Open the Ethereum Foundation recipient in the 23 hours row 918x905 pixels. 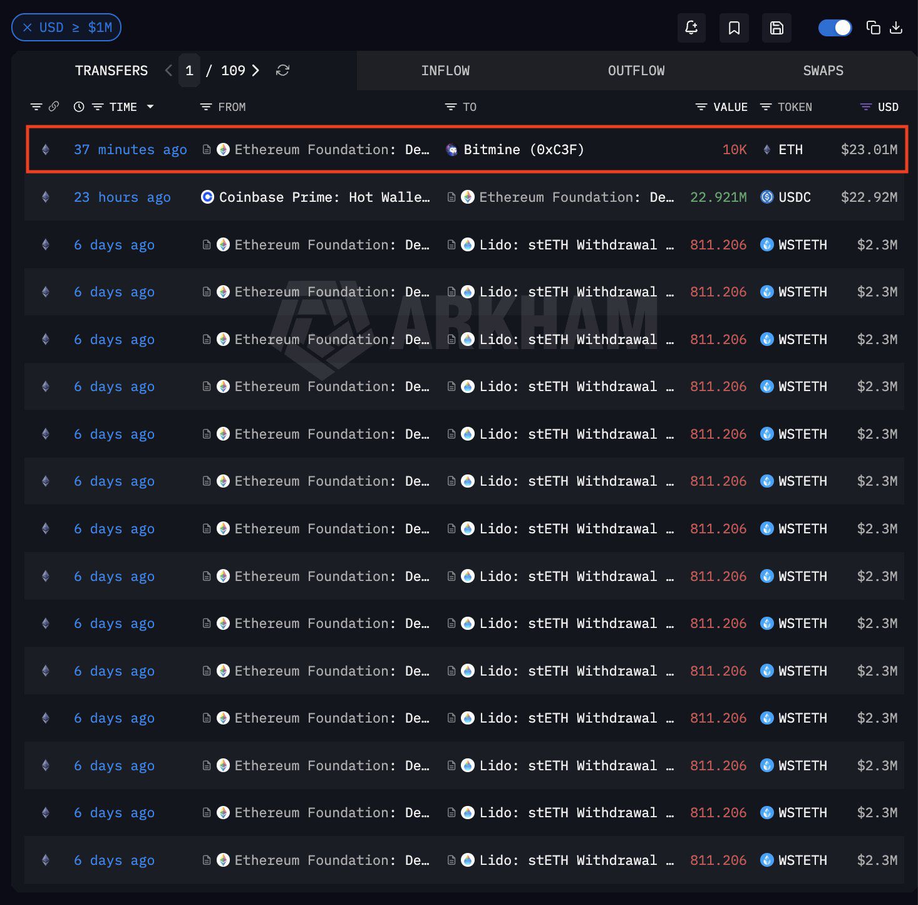pyautogui.click(x=577, y=197)
